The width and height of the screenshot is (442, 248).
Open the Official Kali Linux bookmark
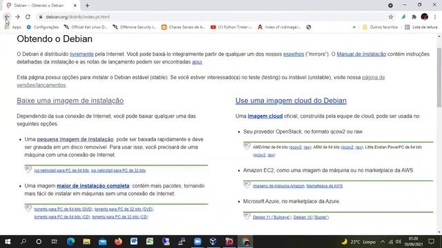pos(86,28)
